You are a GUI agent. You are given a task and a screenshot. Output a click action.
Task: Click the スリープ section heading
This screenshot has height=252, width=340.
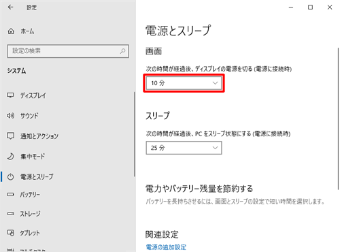tap(158, 116)
